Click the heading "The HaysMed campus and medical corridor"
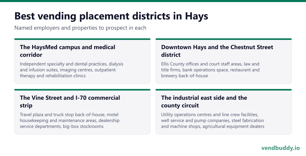306x156 pixels. (x=68, y=51)
